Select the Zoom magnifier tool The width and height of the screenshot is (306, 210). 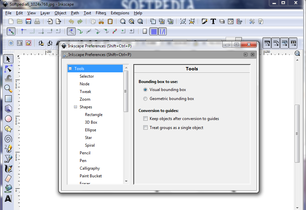point(8,89)
